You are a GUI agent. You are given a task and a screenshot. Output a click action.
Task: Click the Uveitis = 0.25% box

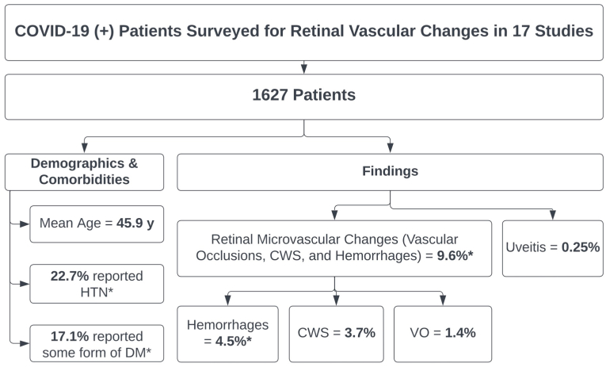coord(551,248)
